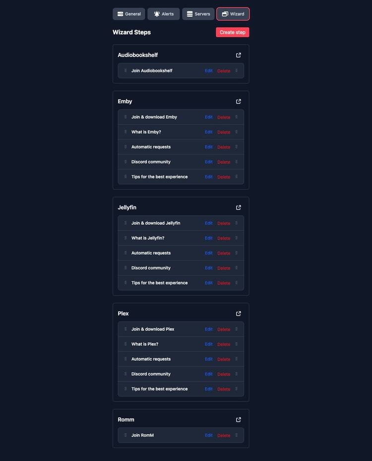Edit the Join & download Emby step
The width and height of the screenshot is (372, 461).
[x=208, y=117]
